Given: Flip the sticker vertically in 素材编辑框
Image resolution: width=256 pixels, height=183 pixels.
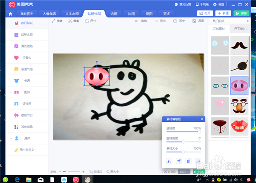Looking at the screenshot, I should click(x=179, y=161).
